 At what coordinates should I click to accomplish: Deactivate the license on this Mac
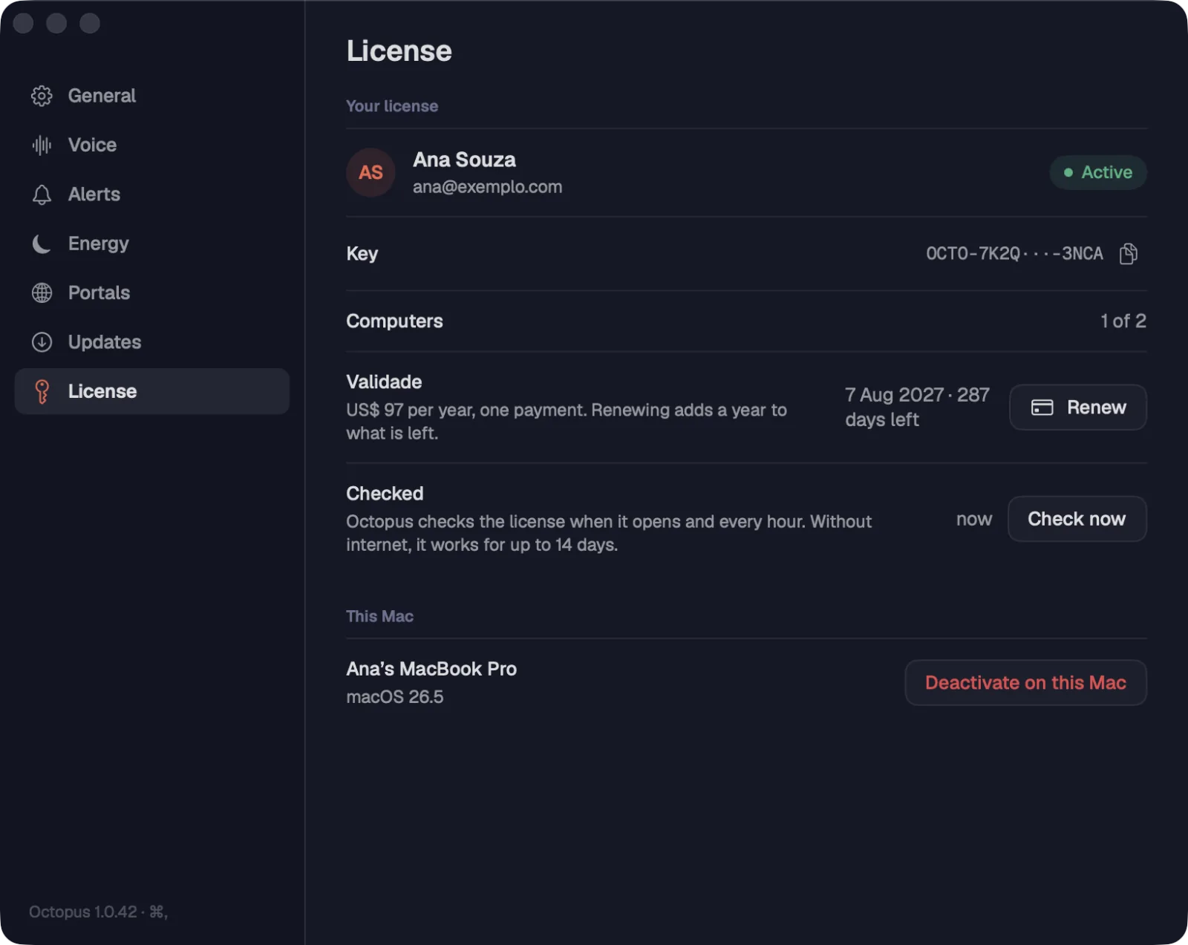point(1025,683)
